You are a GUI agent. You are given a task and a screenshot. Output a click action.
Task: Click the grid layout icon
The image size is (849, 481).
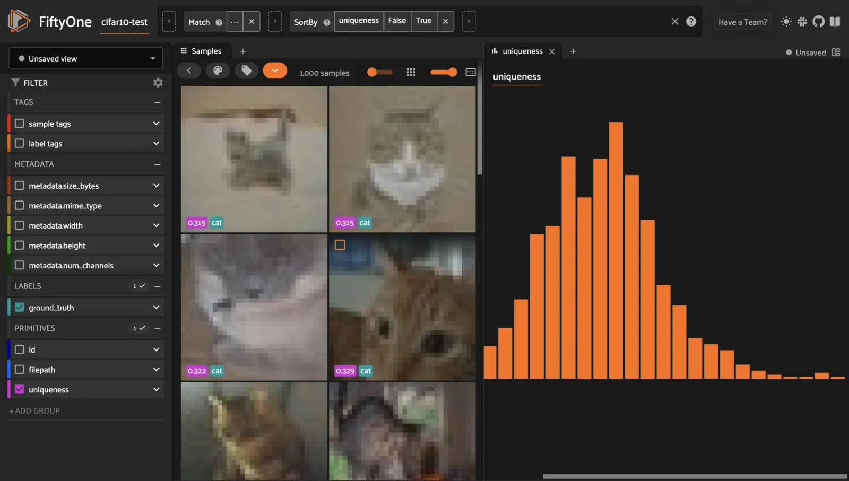pyautogui.click(x=411, y=72)
